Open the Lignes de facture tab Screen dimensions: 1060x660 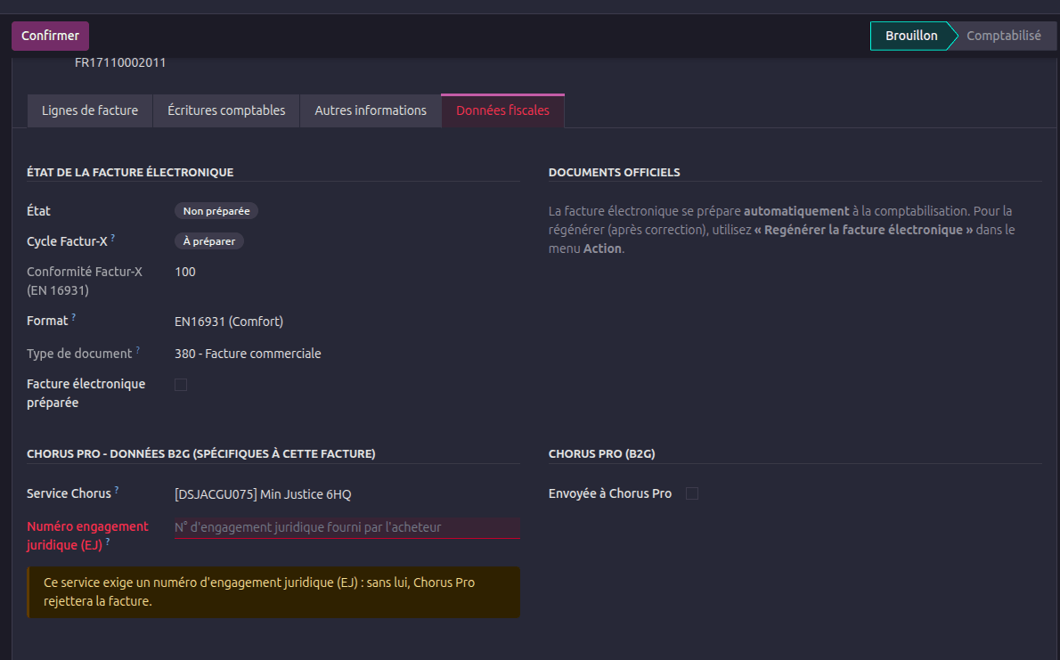coord(90,110)
